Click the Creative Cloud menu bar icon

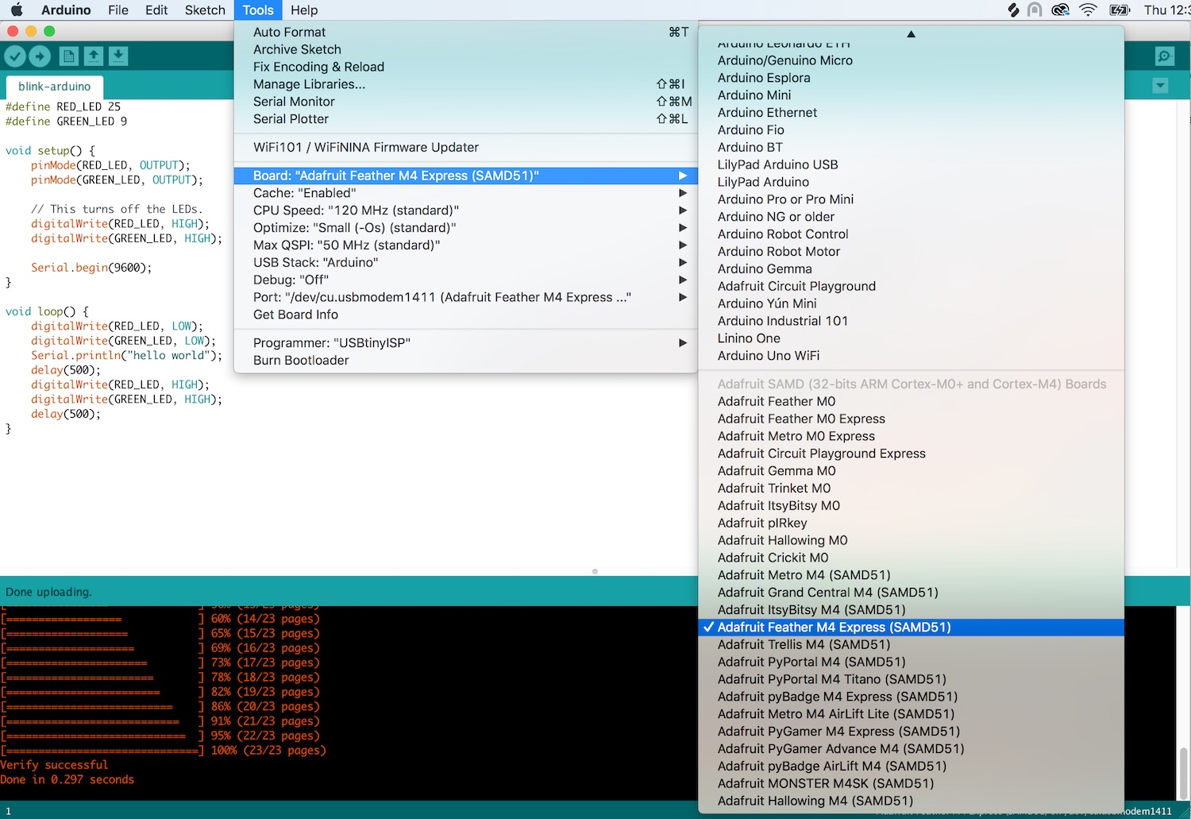point(1060,10)
